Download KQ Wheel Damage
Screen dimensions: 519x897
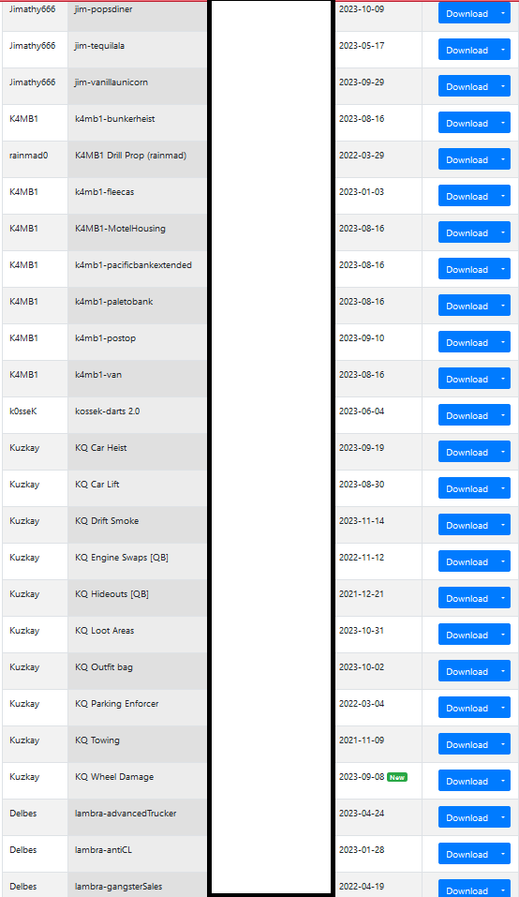(x=467, y=782)
